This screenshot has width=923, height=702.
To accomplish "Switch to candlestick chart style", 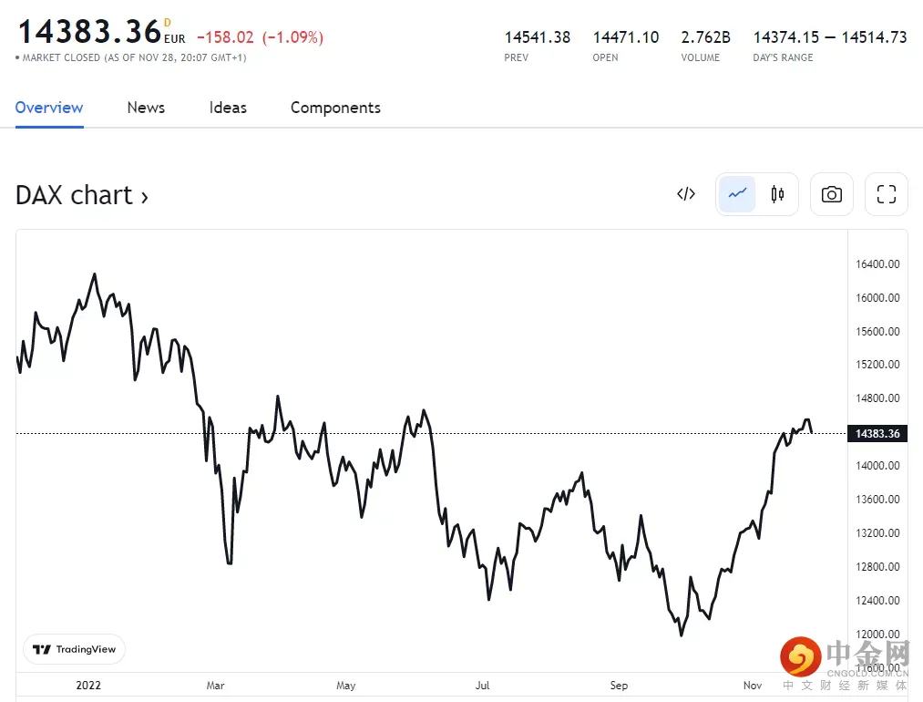I will [777, 194].
